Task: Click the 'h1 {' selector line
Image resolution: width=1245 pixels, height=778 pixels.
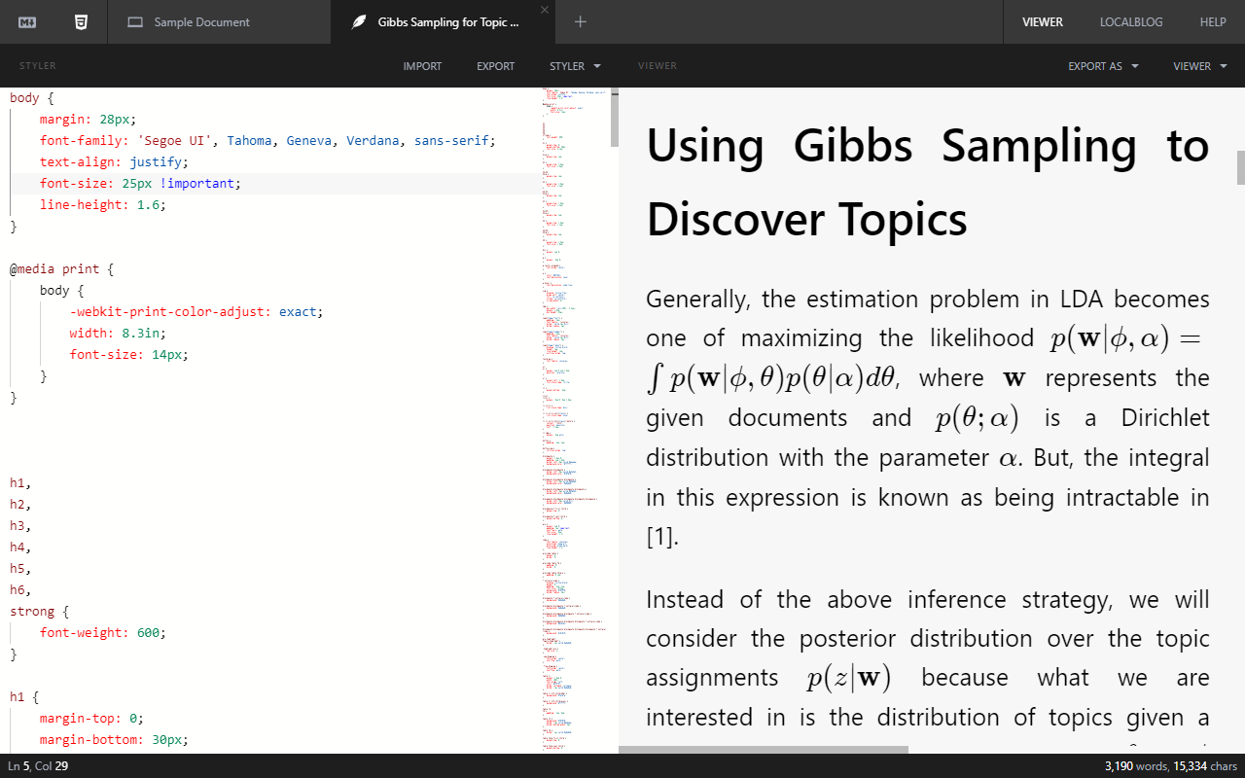Action: click(24, 697)
